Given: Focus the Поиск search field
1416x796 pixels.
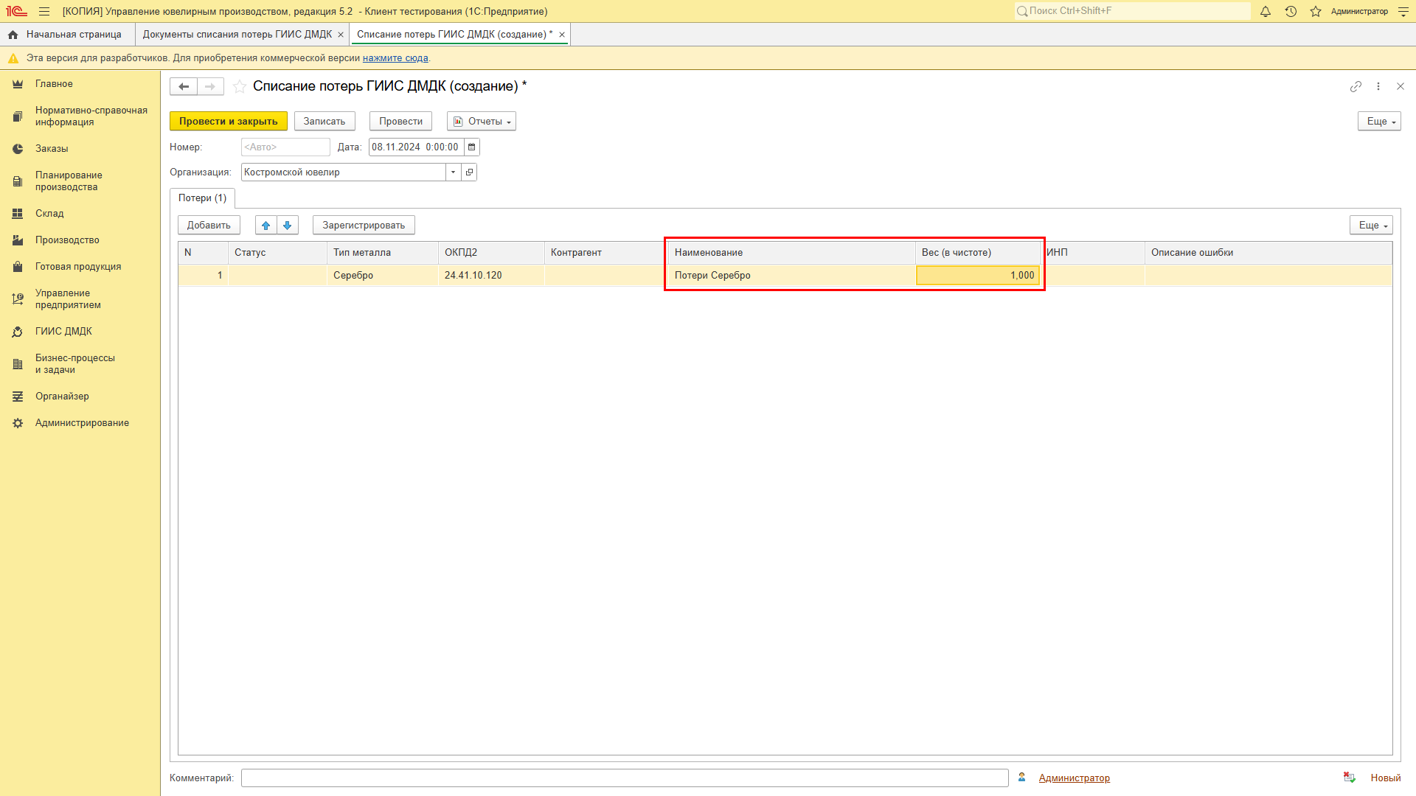Looking at the screenshot, I should tap(1132, 11).
